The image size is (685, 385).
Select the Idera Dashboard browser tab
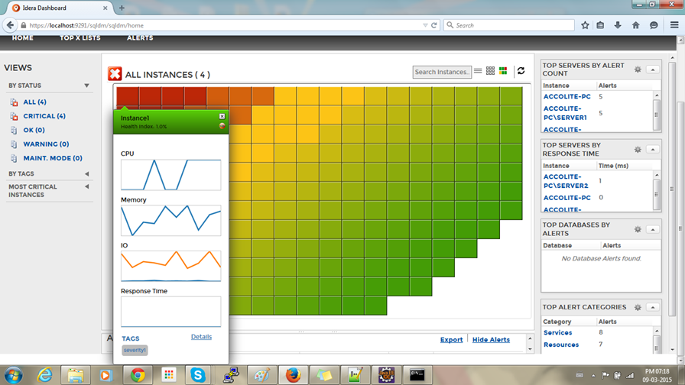60,8
